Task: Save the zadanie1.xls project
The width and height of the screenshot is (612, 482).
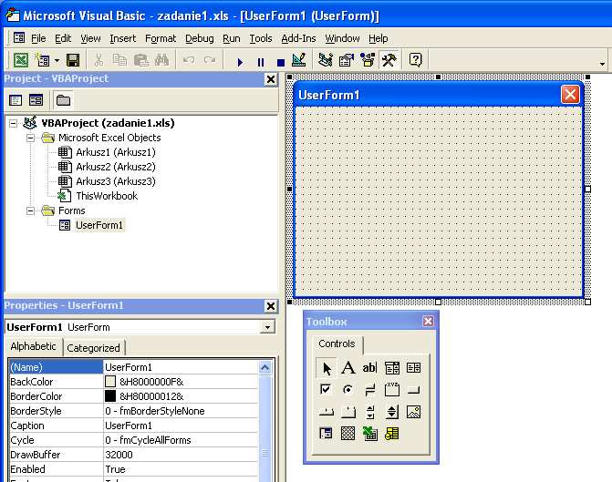Action: point(73,60)
